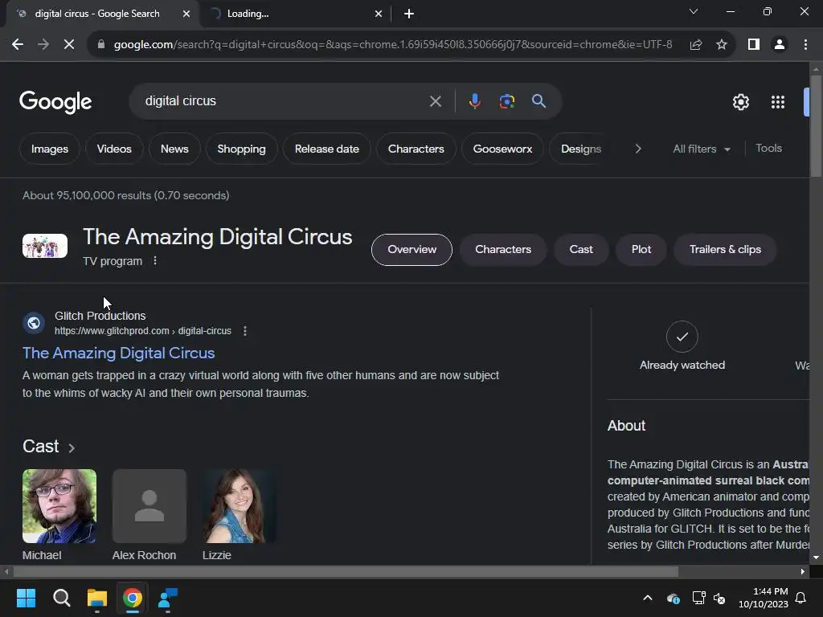The height and width of the screenshot is (617, 823).
Task: Mark as Already watched
Action: [682, 337]
